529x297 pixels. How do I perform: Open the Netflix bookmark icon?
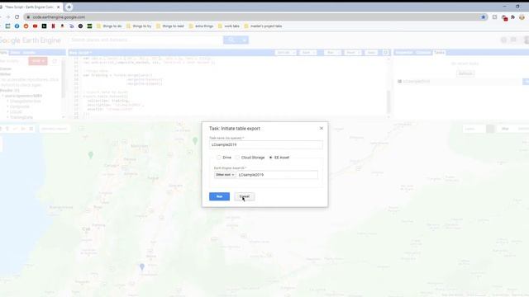click(53, 26)
